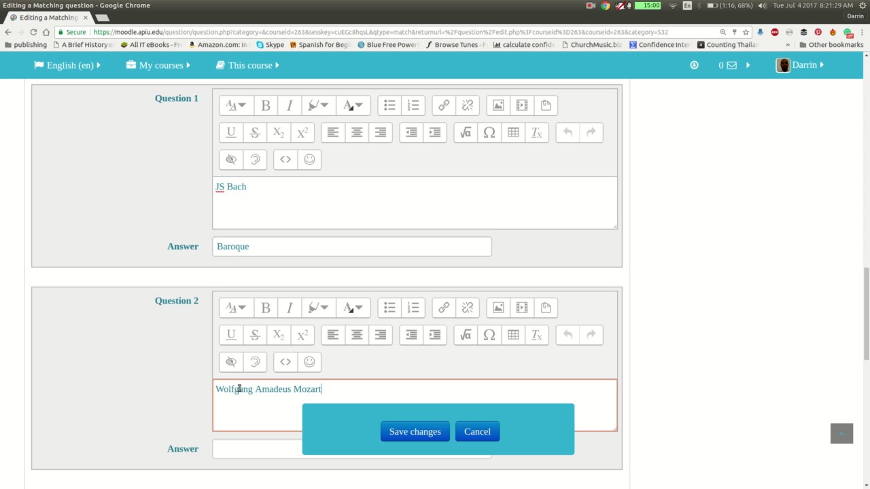Select Editing a Matching browser tab

pyautogui.click(x=48, y=18)
